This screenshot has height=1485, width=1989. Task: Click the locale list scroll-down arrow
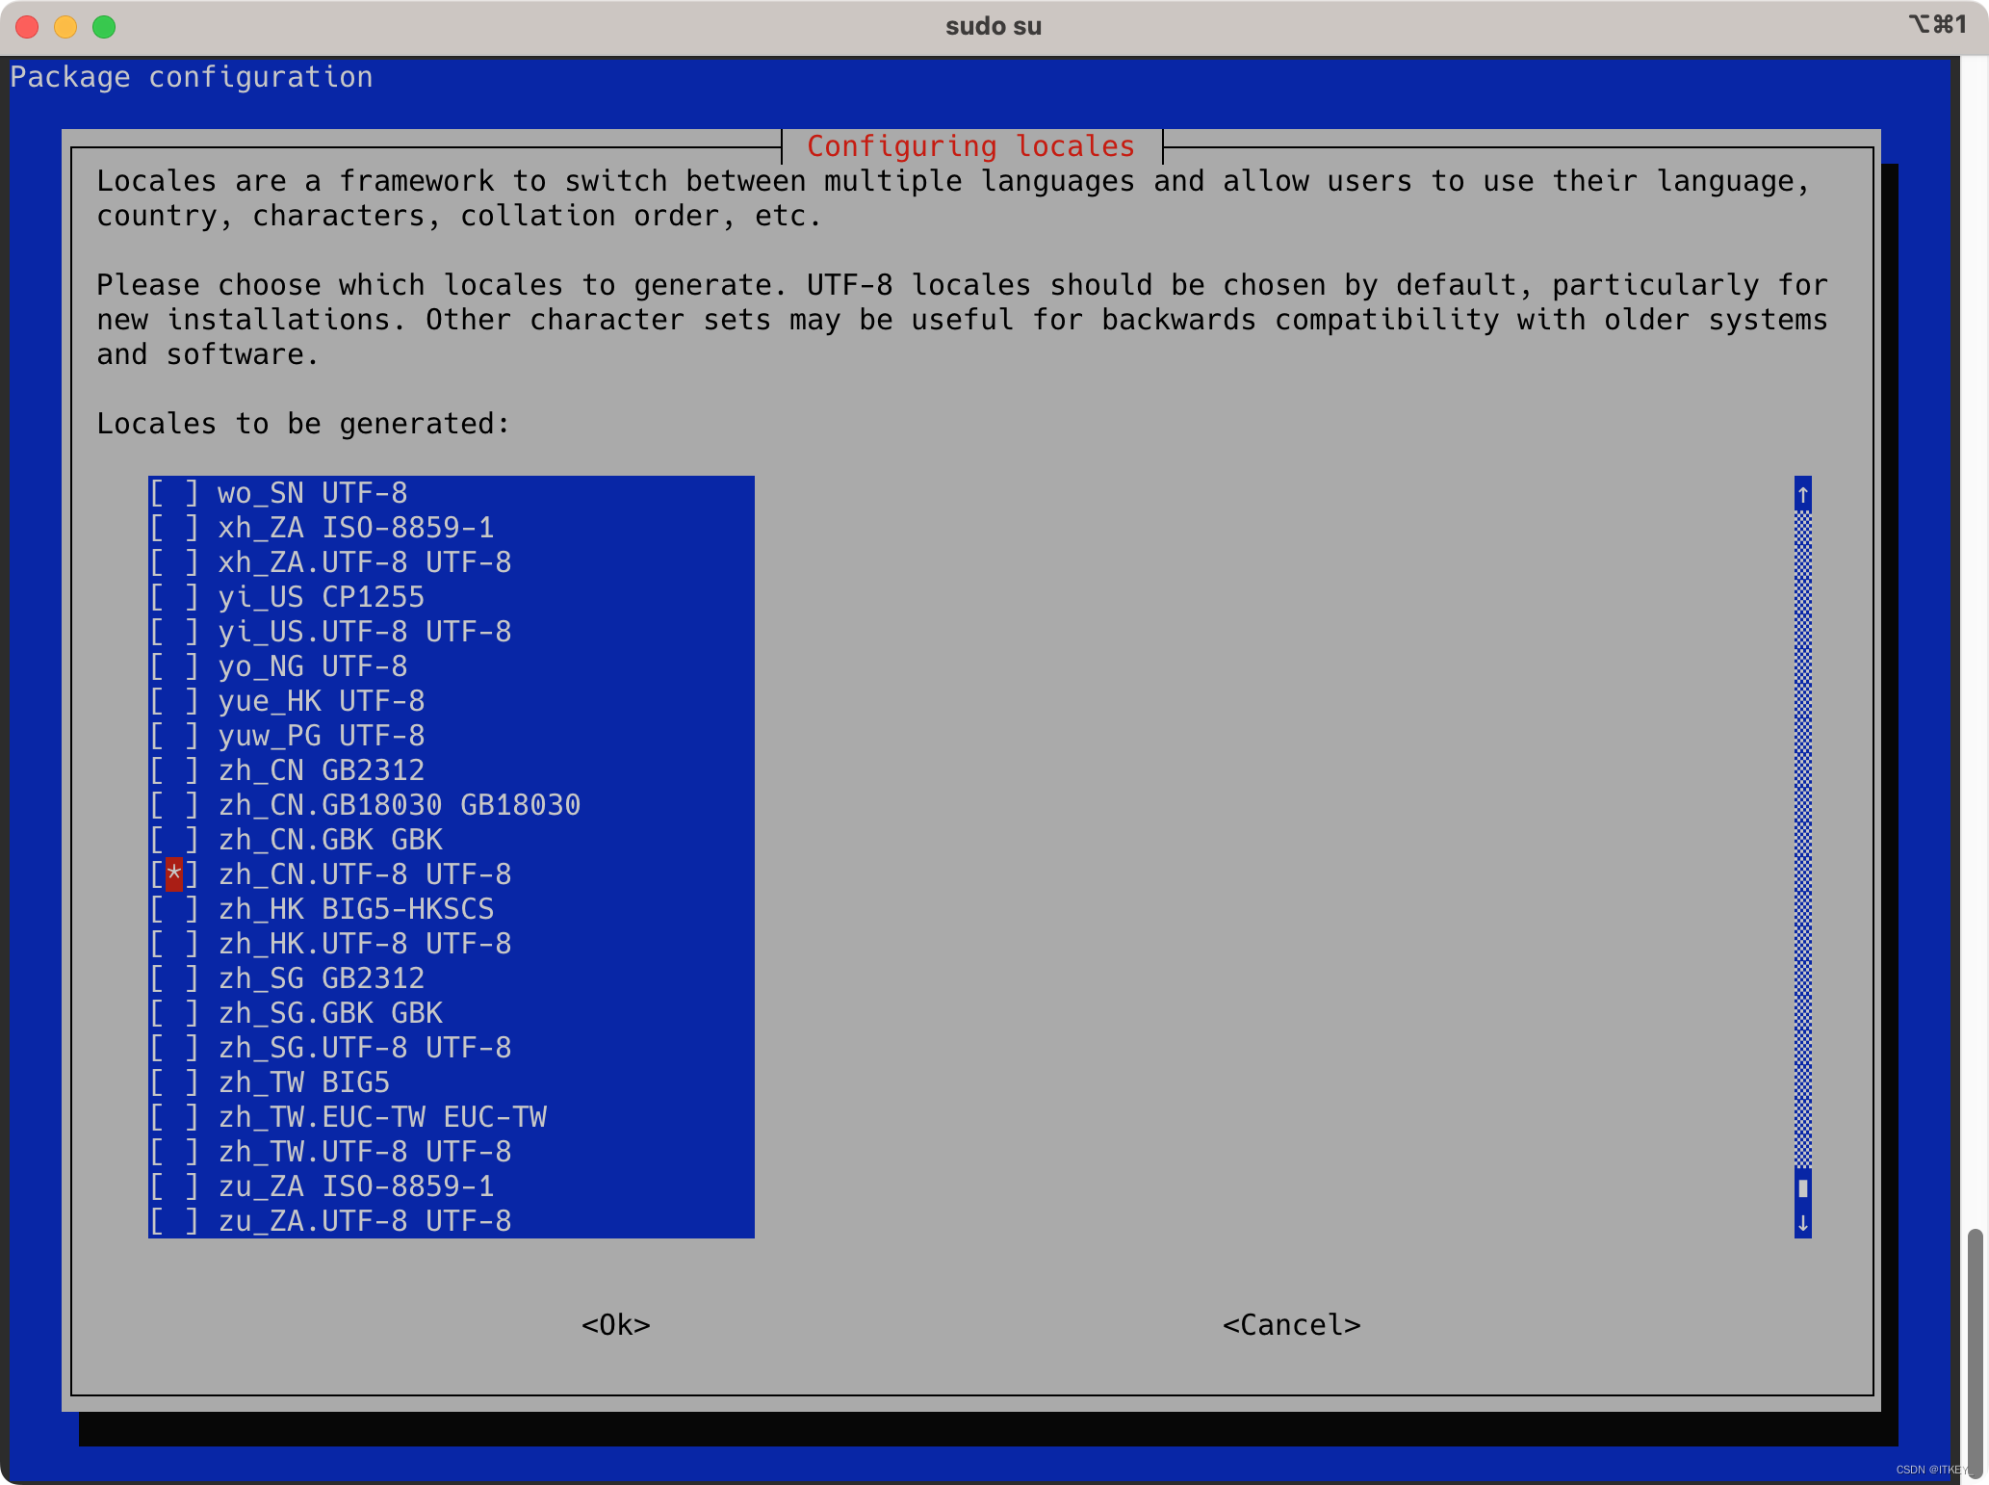click(1803, 1222)
